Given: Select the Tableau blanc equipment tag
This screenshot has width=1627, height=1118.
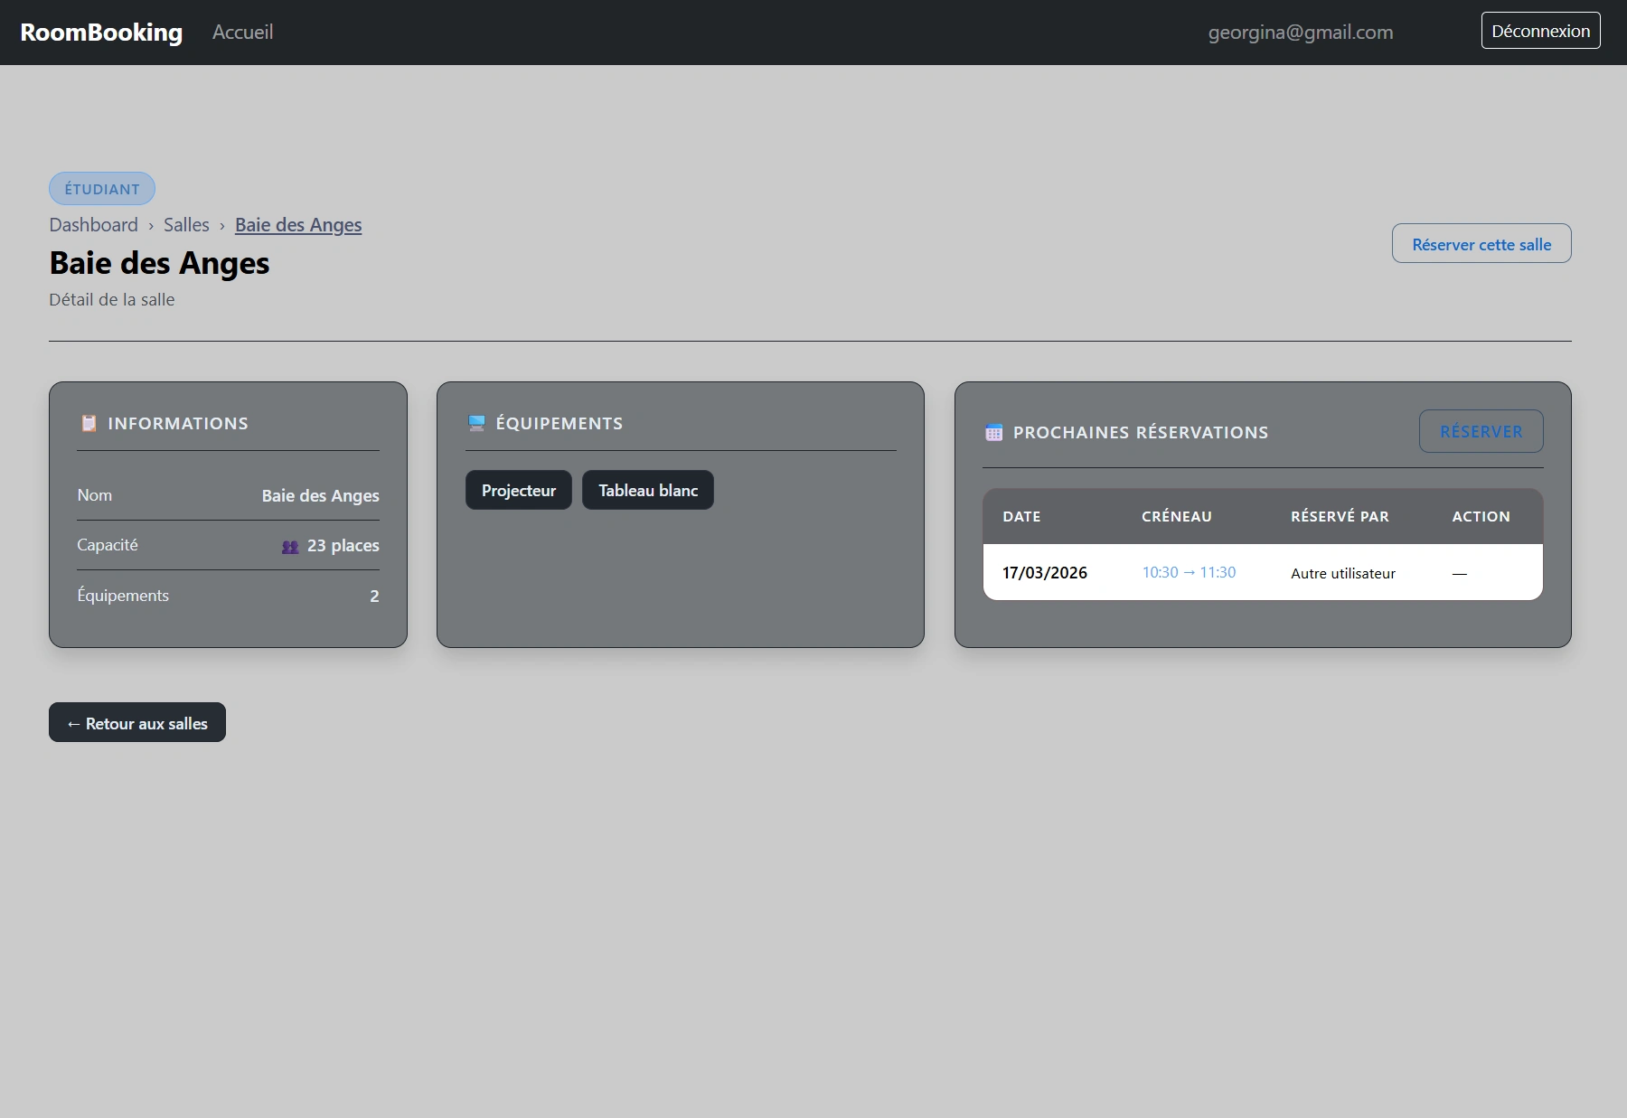Looking at the screenshot, I should 647,491.
